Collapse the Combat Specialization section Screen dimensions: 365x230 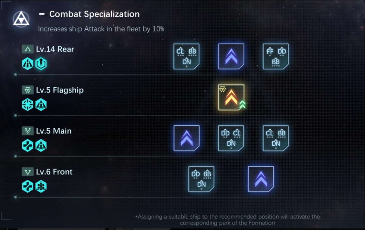point(42,14)
